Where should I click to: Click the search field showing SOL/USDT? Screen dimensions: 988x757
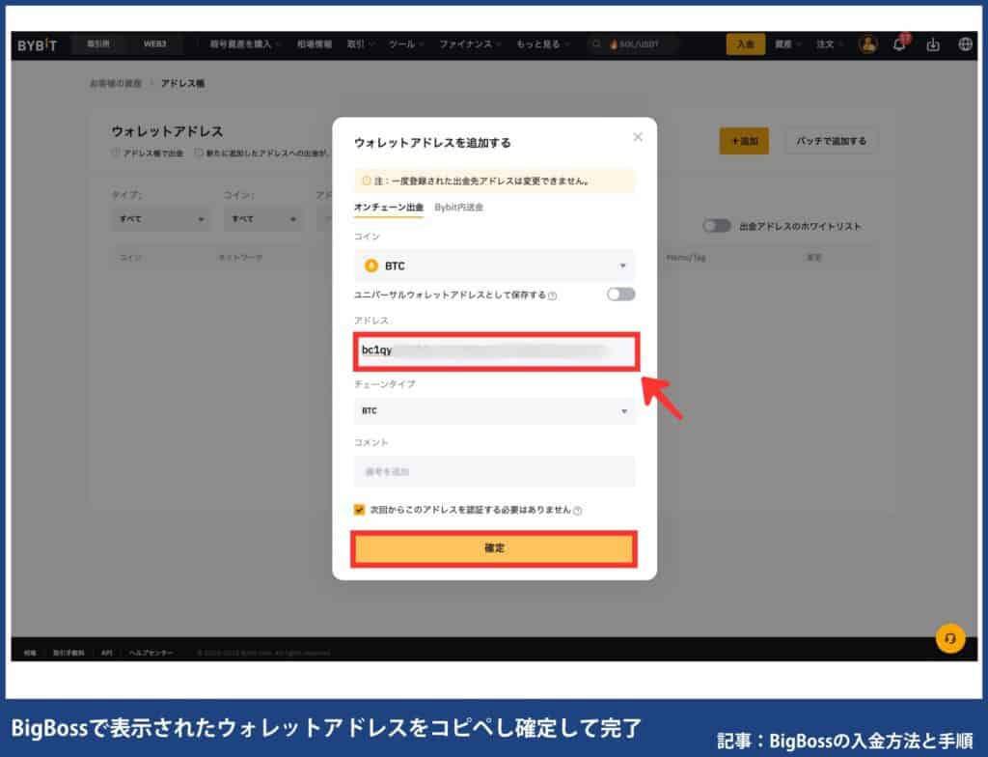632,43
